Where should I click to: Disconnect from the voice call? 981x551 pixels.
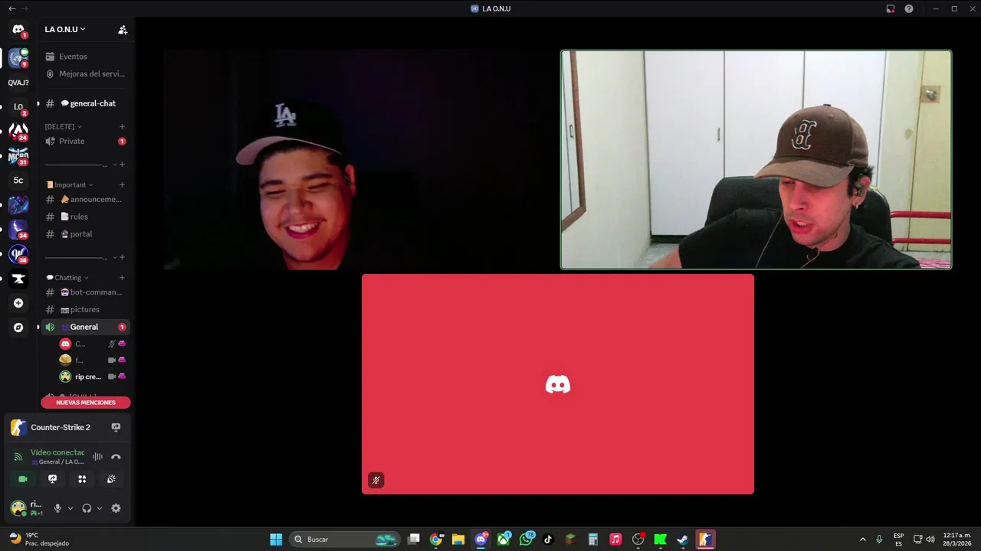click(116, 457)
